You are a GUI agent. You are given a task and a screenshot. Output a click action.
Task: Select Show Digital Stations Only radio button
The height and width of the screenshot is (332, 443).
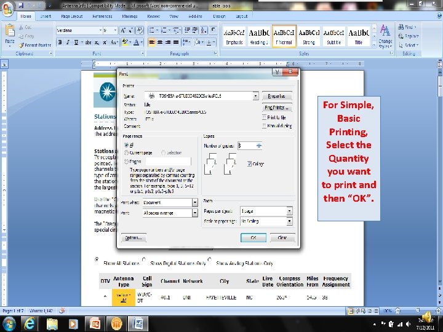(144, 259)
